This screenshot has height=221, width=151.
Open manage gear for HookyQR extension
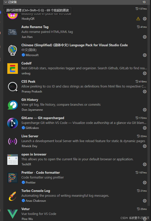(x=145, y=19)
